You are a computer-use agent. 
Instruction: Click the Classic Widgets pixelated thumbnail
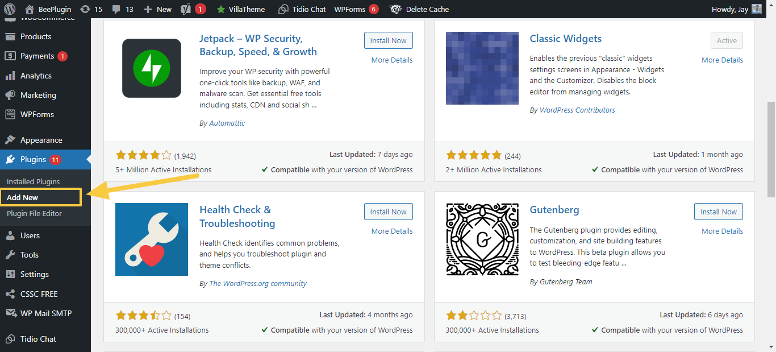(482, 68)
